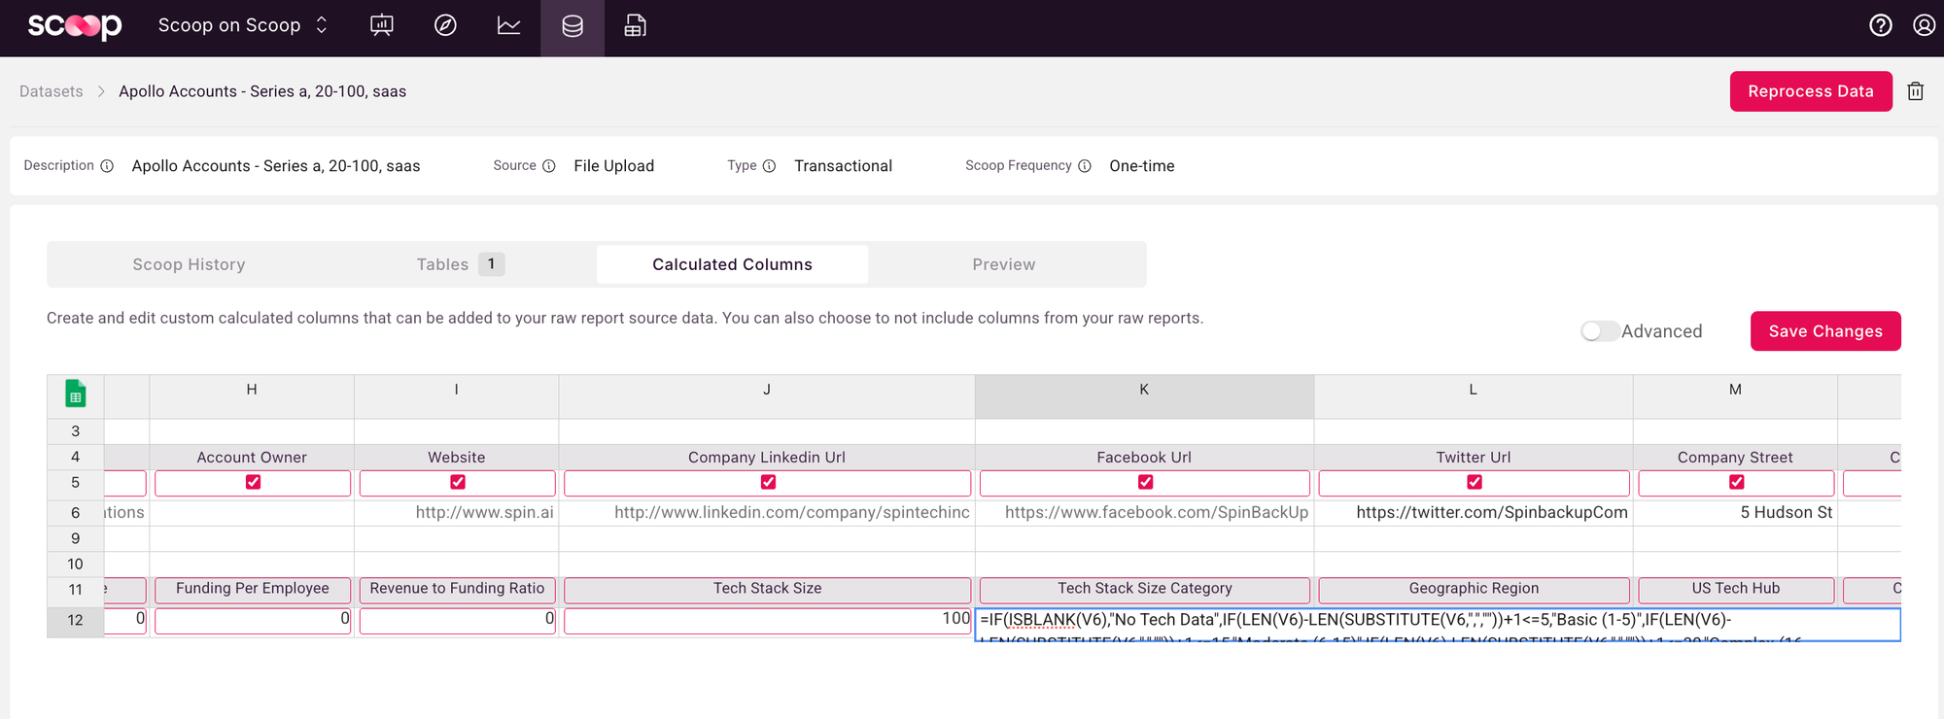Screen dimensions: 1944x719
Task: Click the dataset description text value
Action: (x=276, y=166)
